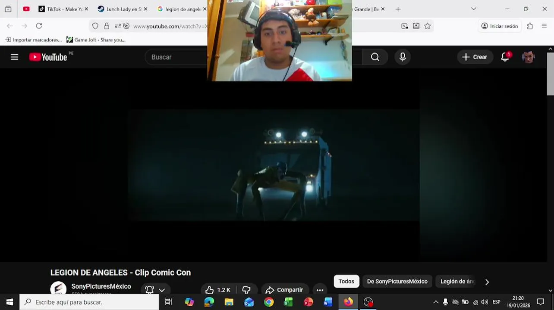Switch to the YouTube pinned tab
Screen dimensions: 554x310
(26, 9)
